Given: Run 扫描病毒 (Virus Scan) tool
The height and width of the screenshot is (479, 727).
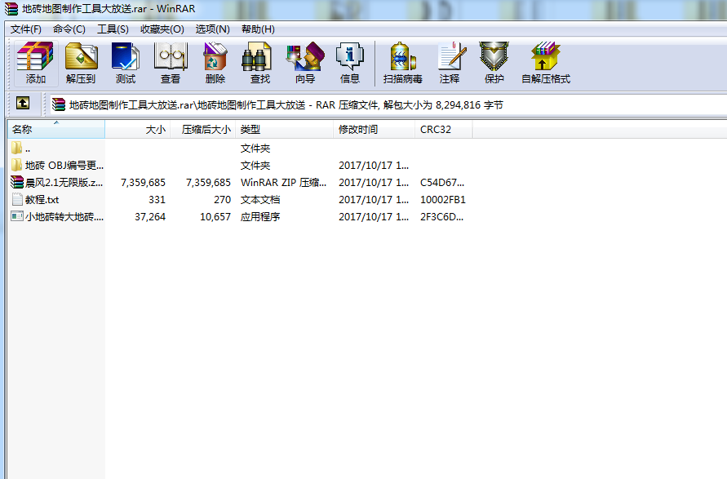Looking at the screenshot, I should click(403, 64).
